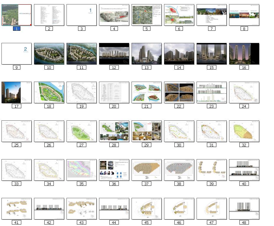Screen dimensions: 274x226
Task: Select interior photos thumbnail 29
Action: point(147,131)
